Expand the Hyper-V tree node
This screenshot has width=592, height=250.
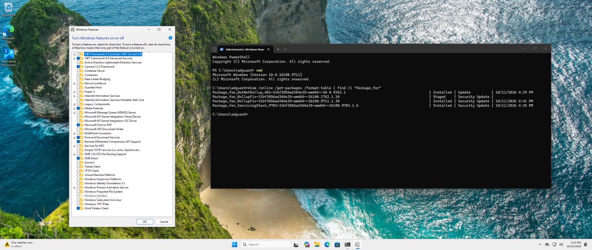[x=75, y=91]
